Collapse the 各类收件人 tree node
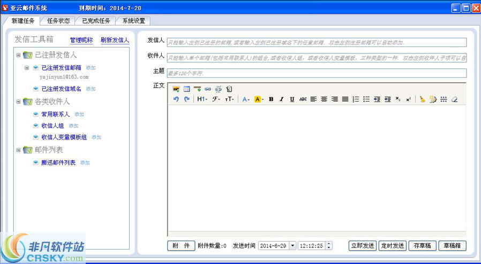Screen dimensions: 481x264 tap(18, 102)
